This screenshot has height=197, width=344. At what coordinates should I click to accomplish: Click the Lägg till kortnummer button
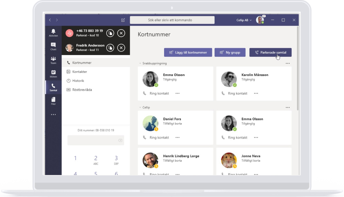188,53
